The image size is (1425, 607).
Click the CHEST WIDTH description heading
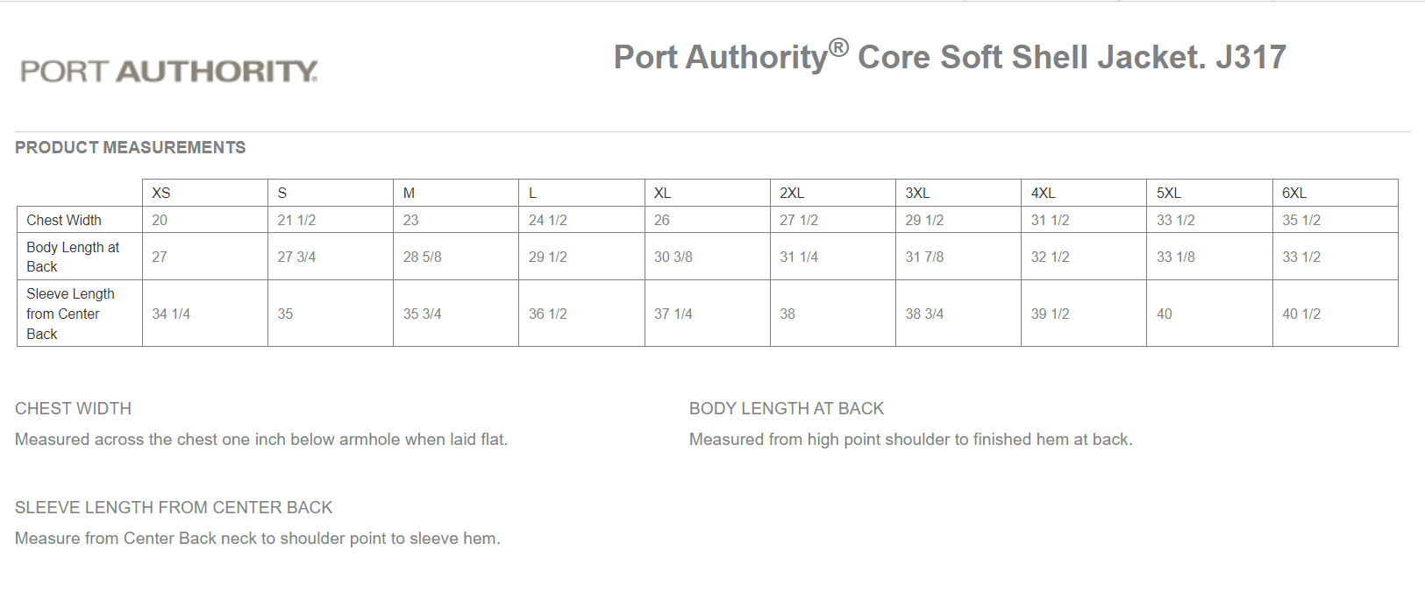tap(74, 408)
